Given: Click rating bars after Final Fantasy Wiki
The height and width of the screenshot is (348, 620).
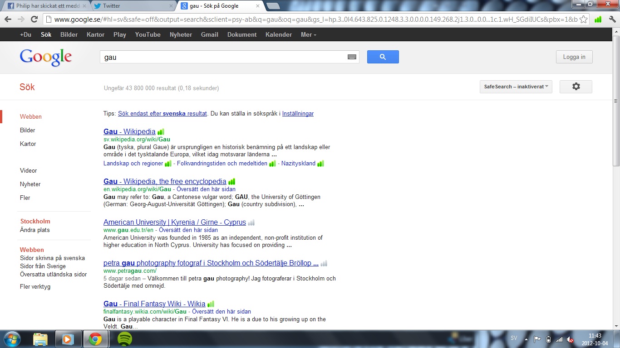Looking at the screenshot, I should pos(211,304).
